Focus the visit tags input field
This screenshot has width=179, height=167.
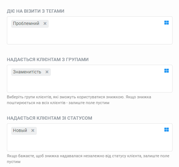89,30
